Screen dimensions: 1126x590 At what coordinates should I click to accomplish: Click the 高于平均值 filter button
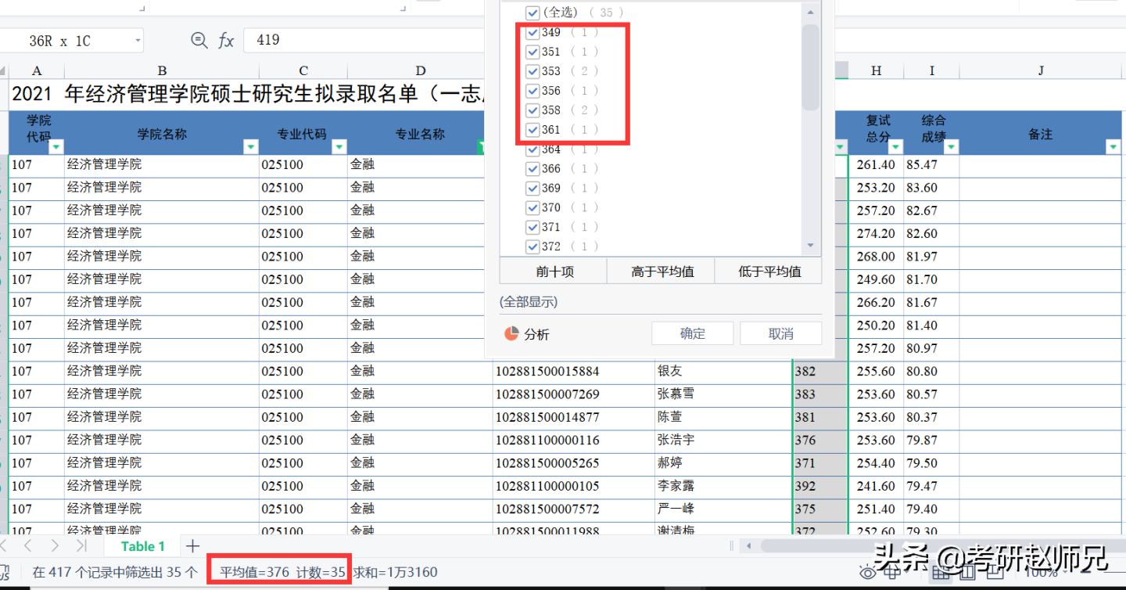click(661, 270)
